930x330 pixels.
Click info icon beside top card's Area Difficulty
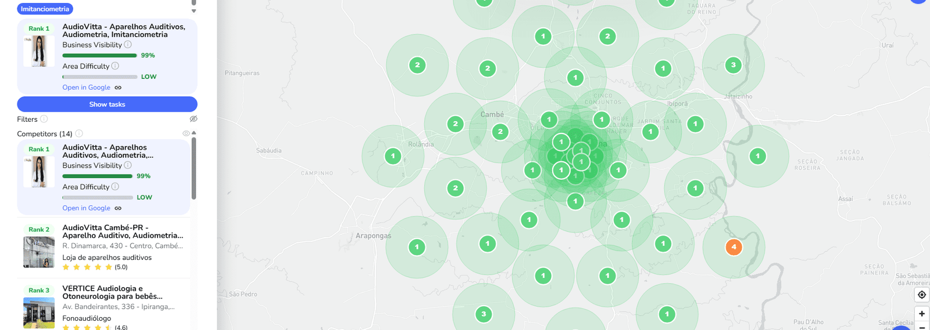click(x=115, y=66)
